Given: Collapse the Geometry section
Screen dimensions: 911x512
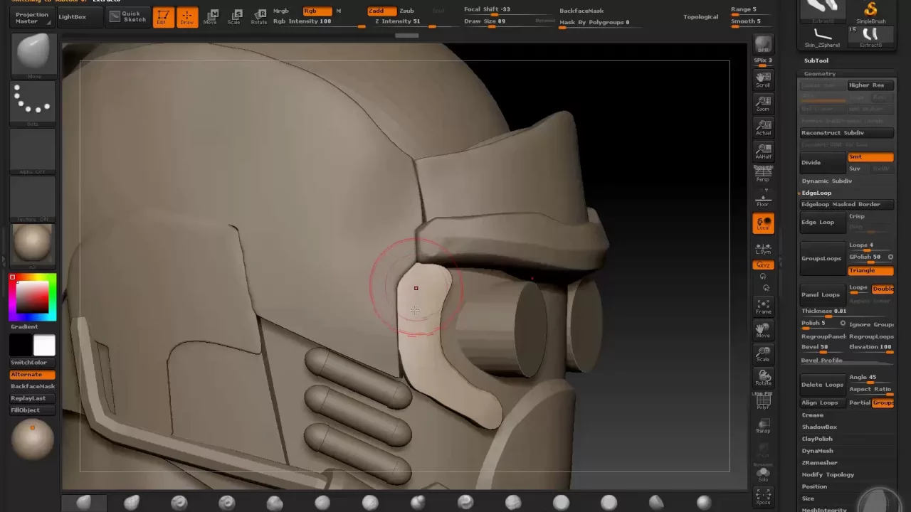Looking at the screenshot, I should point(820,74).
